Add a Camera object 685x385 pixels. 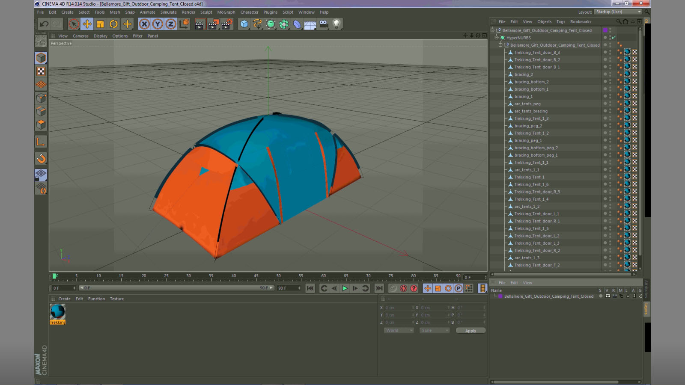pyautogui.click(x=324, y=24)
